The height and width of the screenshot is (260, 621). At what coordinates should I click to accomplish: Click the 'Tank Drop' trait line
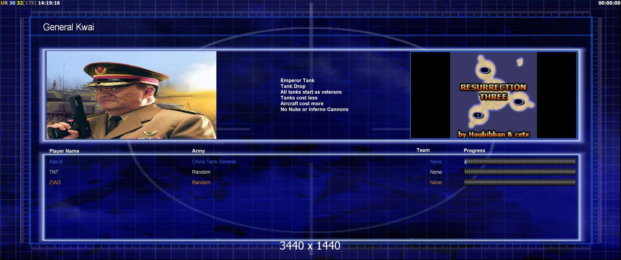click(x=293, y=86)
